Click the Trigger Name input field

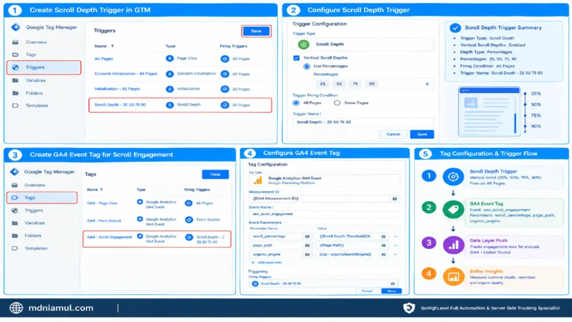(x=363, y=122)
